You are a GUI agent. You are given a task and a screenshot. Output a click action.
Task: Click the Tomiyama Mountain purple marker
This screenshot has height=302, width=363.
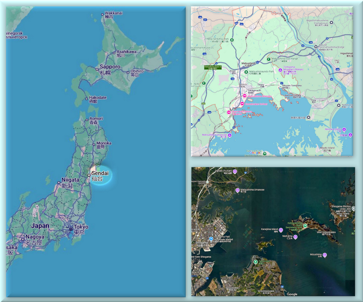(280, 71)
